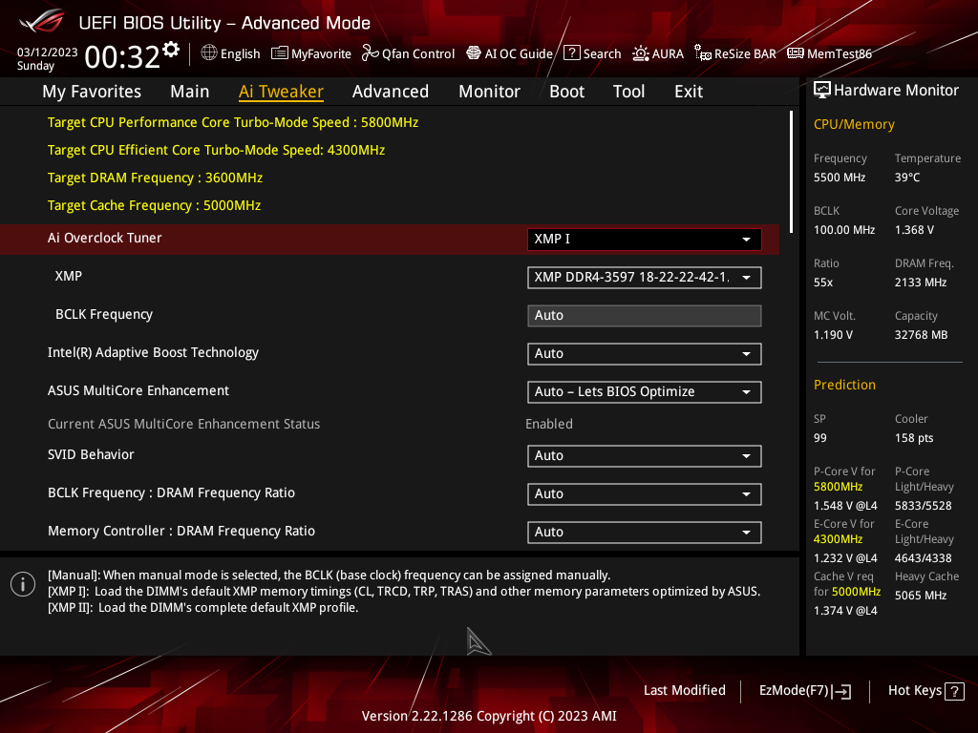Select the Ai Tweaker tab
The image size is (978, 733).
tap(281, 92)
